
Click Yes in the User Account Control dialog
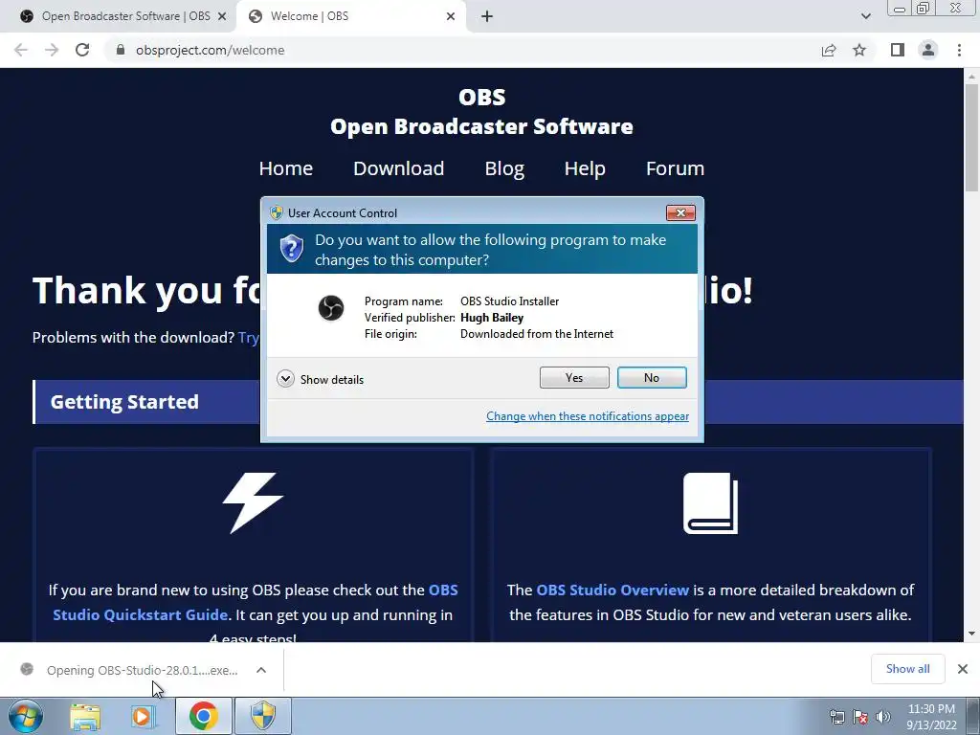(x=574, y=377)
